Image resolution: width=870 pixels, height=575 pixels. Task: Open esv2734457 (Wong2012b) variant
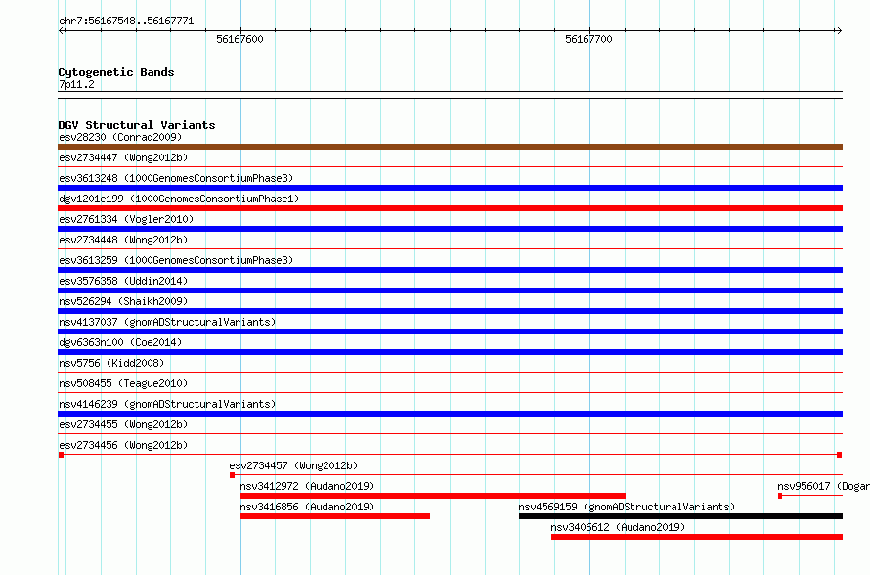point(293,465)
